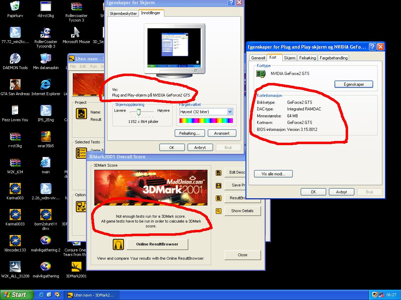Select the klmcodec133 desktop icon

(x=15, y=241)
